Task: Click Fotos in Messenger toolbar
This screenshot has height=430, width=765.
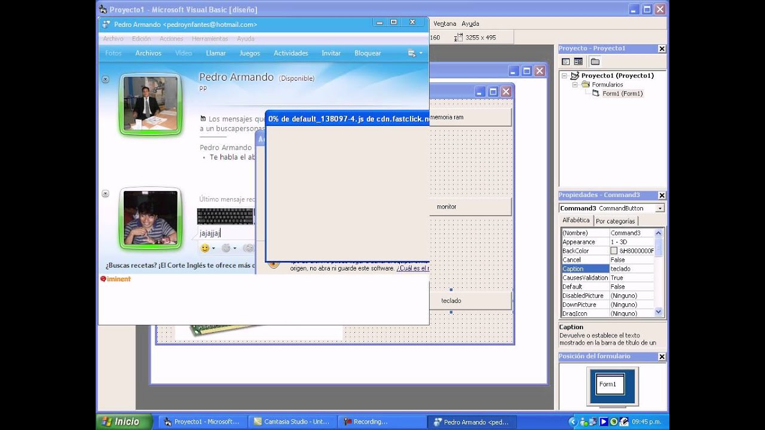Action: 113,53
